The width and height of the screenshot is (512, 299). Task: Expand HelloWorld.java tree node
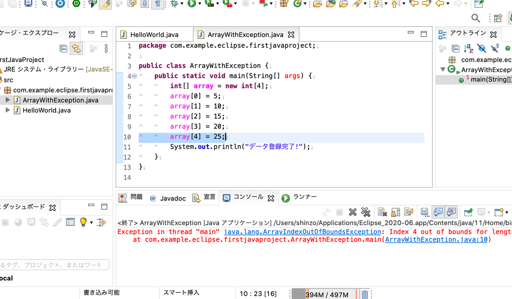(8, 110)
